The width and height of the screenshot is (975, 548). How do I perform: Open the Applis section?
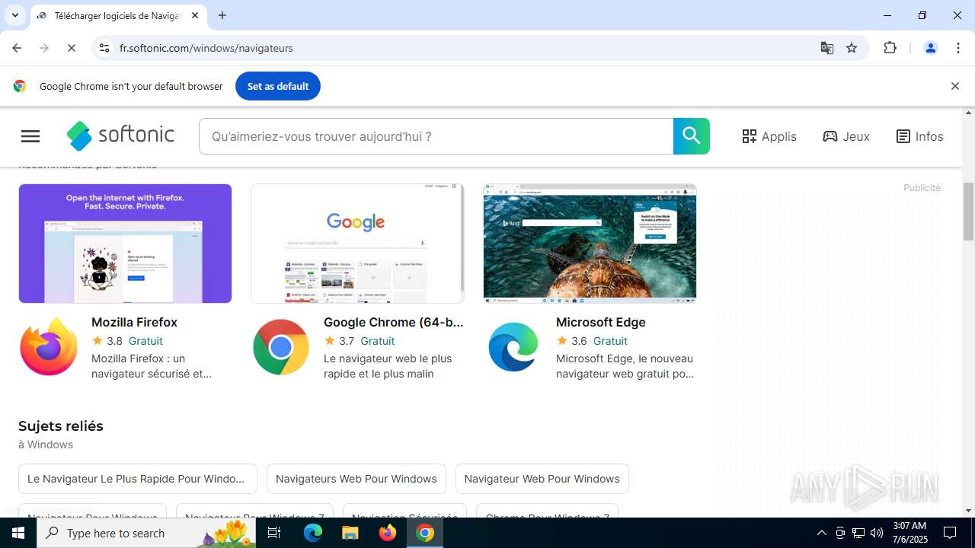769,136
